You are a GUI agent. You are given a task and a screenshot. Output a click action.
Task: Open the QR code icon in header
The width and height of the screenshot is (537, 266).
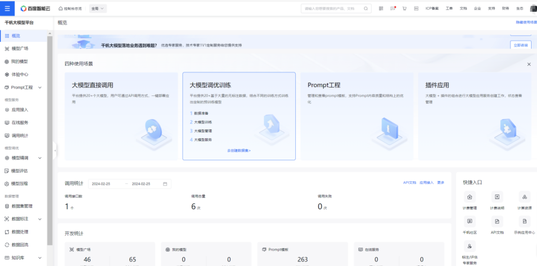381,8
